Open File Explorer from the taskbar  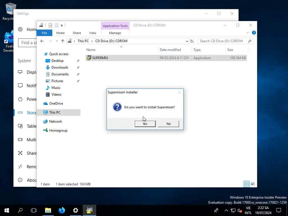click(x=48, y=210)
